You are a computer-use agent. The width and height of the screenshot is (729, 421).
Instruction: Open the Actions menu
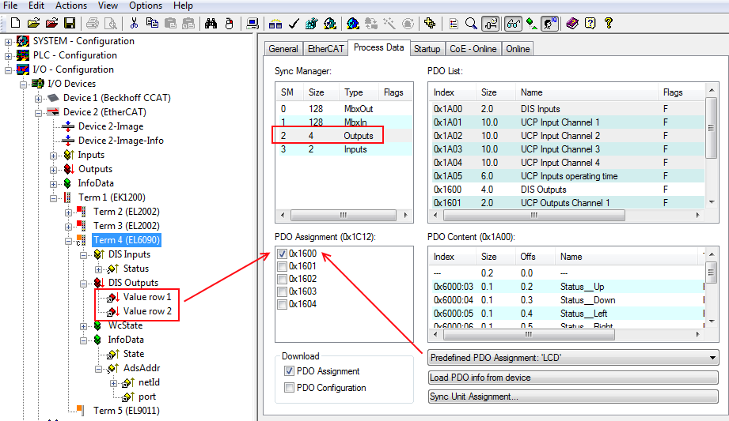[x=71, y=6]
